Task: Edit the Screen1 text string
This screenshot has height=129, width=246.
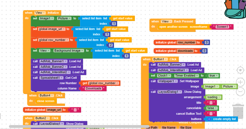Action: (x=222, y=27)
